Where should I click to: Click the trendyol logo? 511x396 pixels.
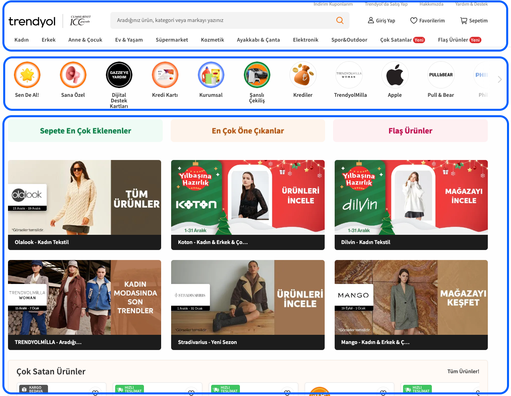32,21
